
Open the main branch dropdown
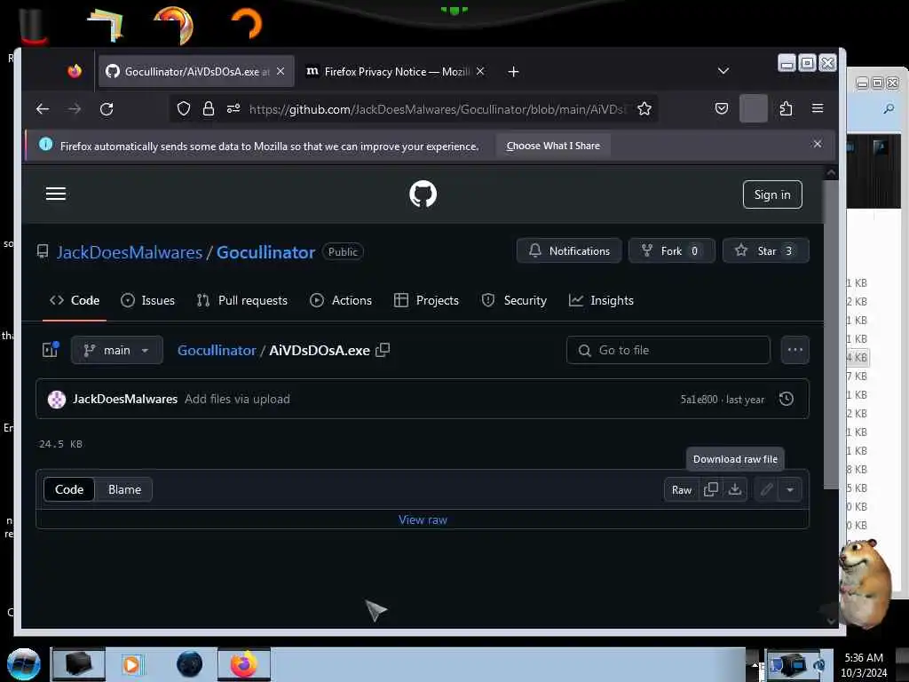click(117, 350)
